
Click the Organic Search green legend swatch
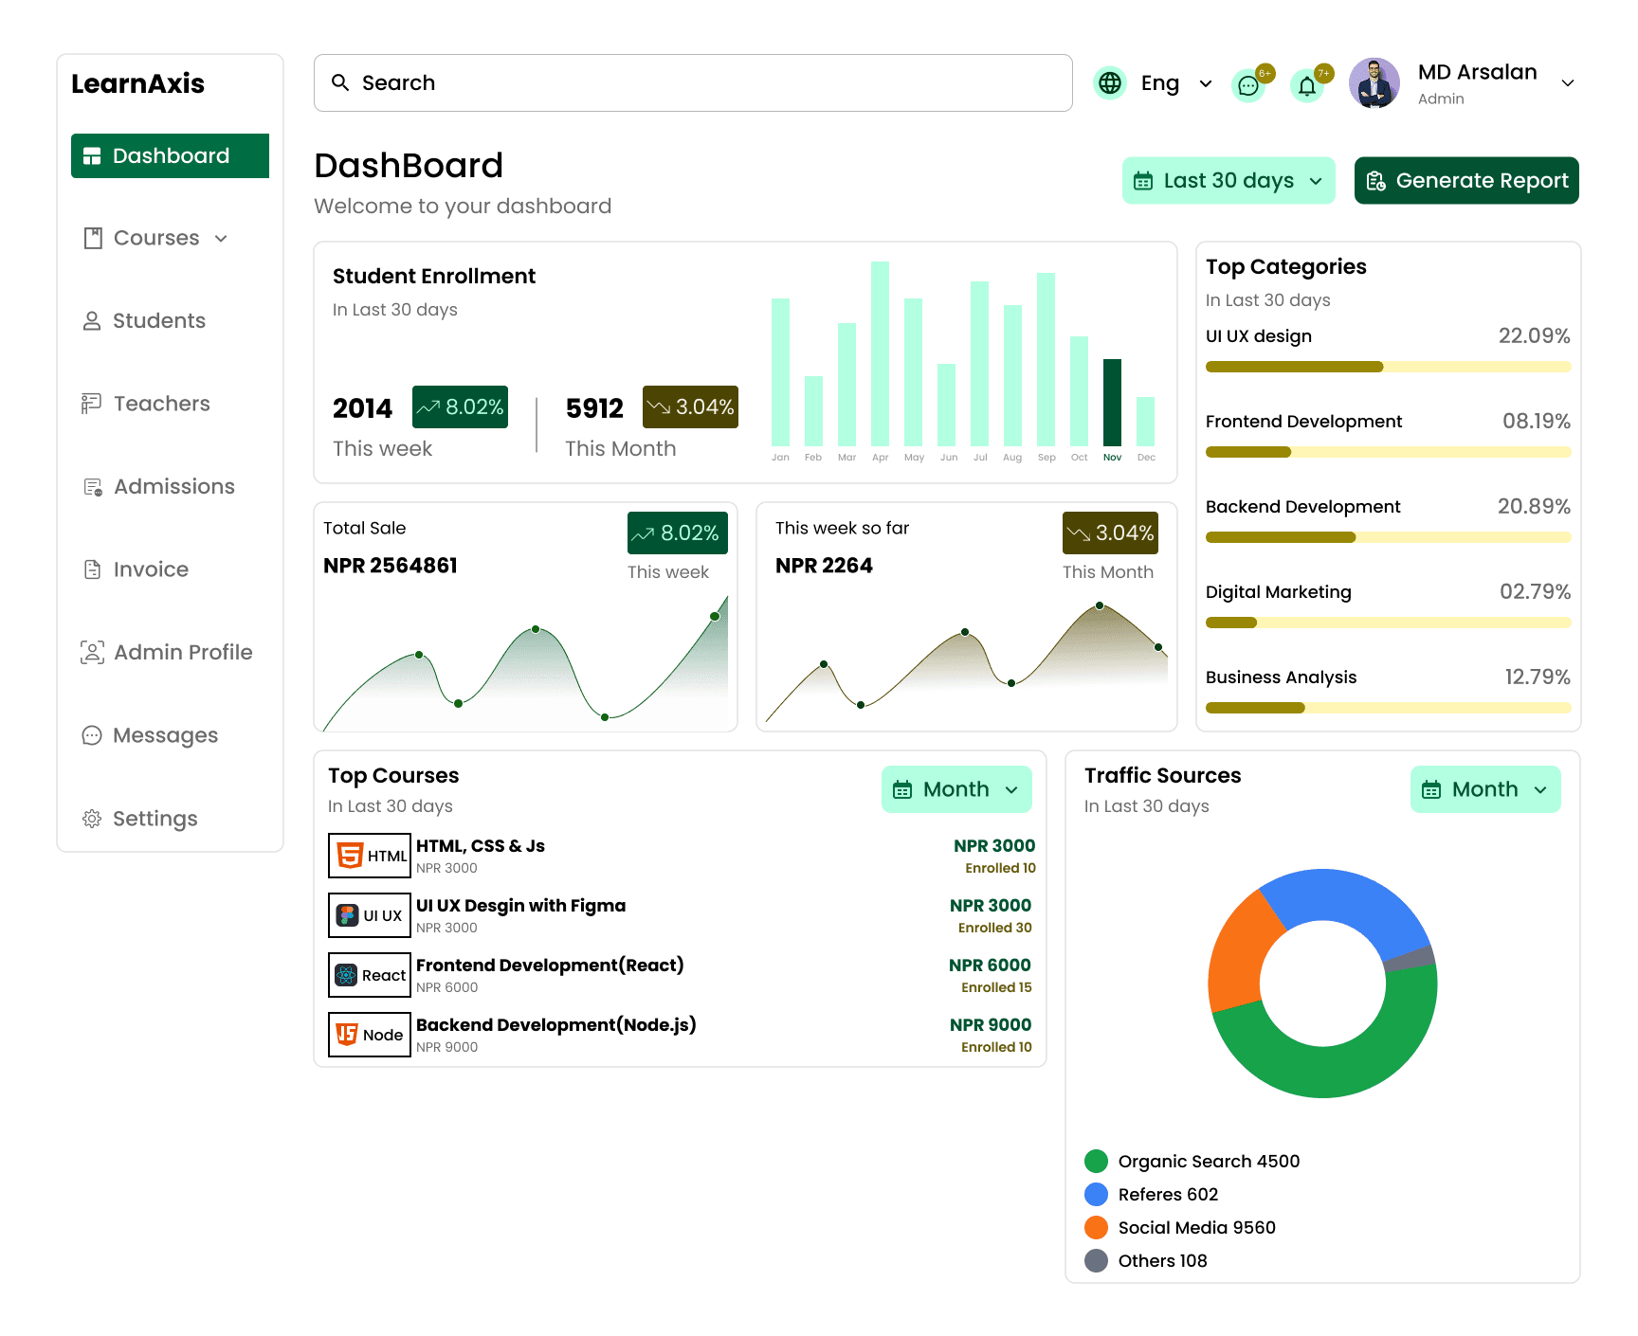click(1096, 1161)
